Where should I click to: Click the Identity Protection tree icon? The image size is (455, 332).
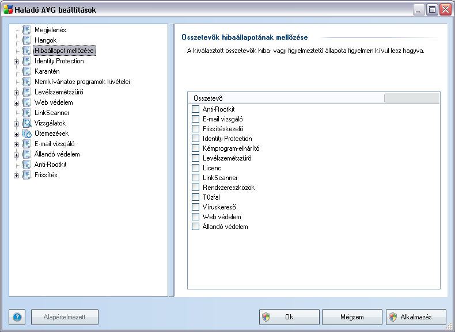click(x=26, y=61)
